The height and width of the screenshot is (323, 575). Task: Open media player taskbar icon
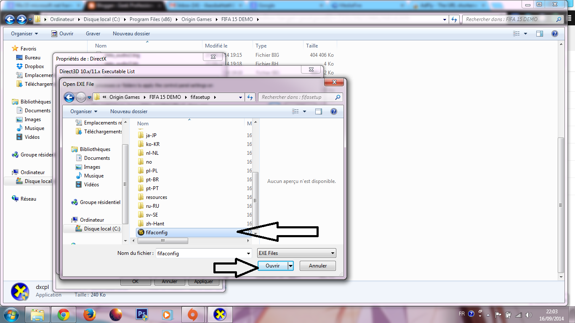(x=167, y=315)
